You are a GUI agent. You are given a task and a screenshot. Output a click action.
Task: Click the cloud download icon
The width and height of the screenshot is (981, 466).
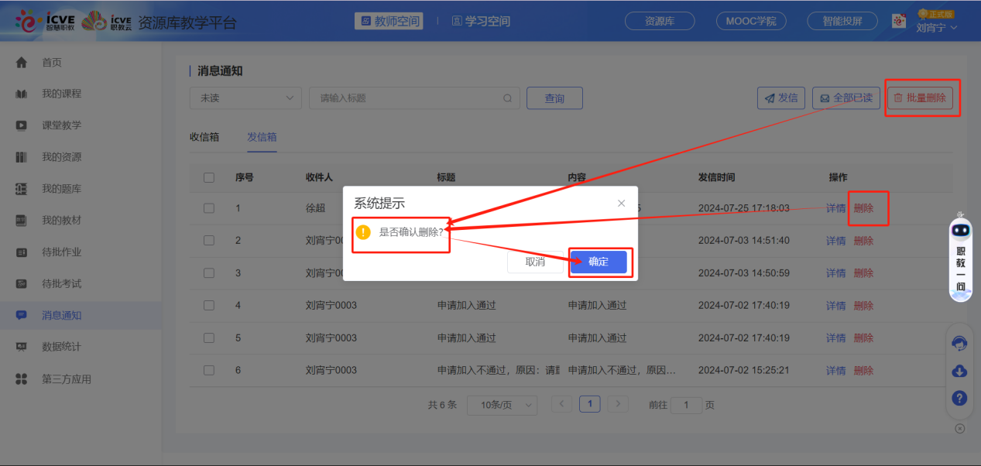click(x=959, y=371)
